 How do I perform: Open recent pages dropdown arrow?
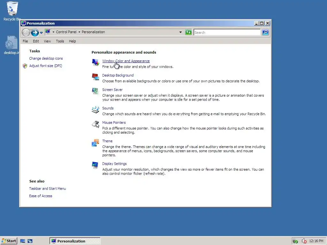pyautogui.click(x=41, y=33)
